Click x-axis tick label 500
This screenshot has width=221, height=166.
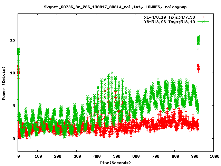116,156
